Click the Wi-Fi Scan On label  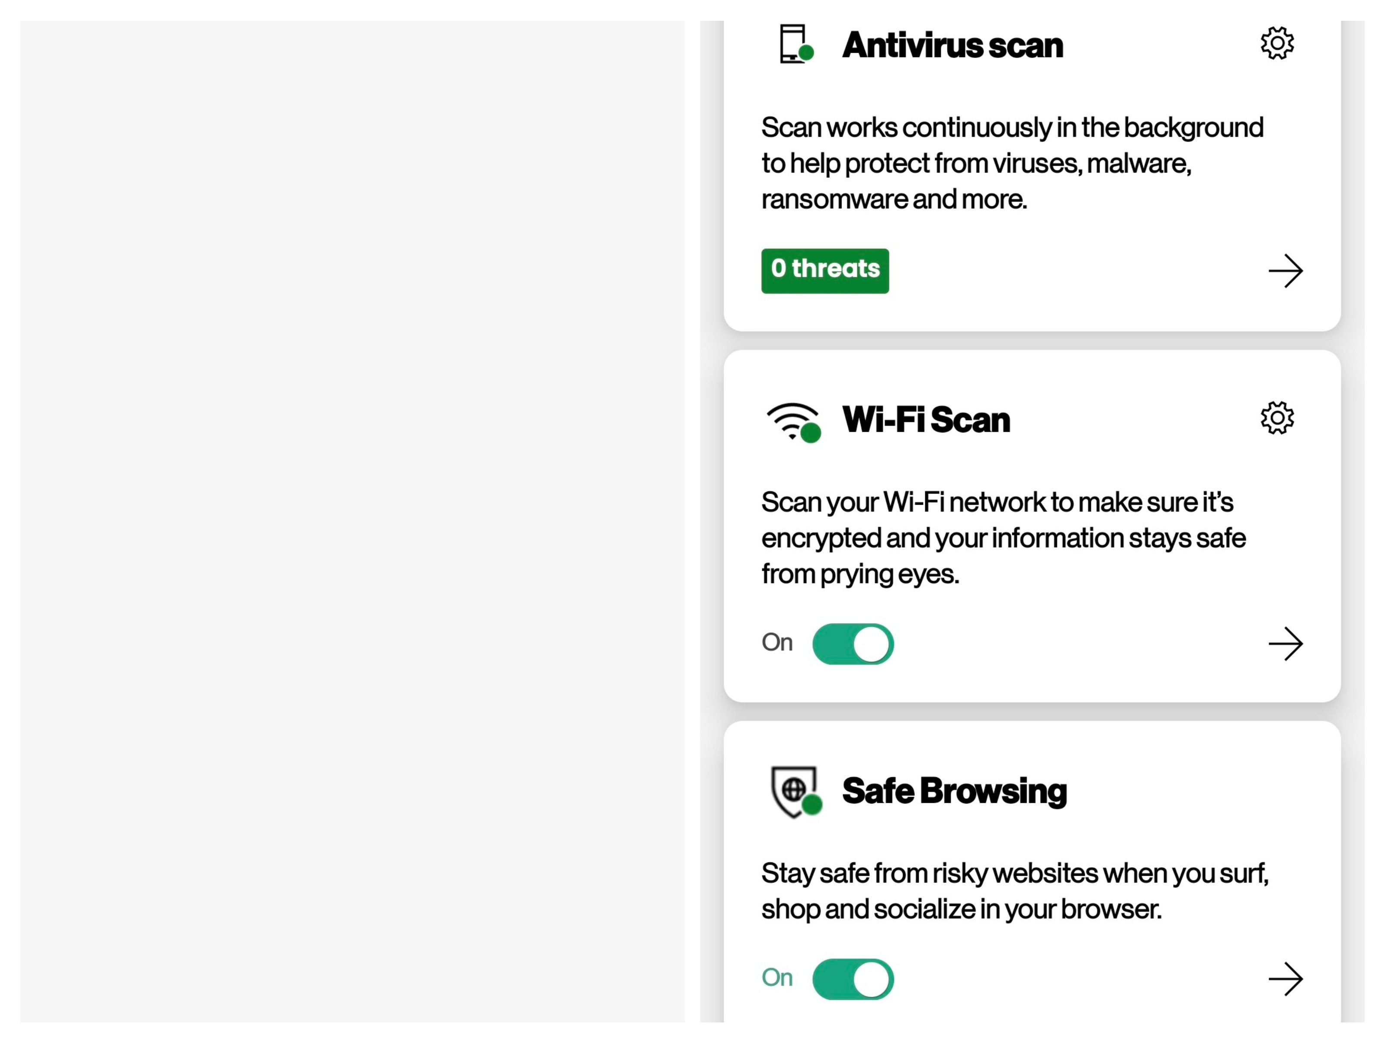click(777, 643)
